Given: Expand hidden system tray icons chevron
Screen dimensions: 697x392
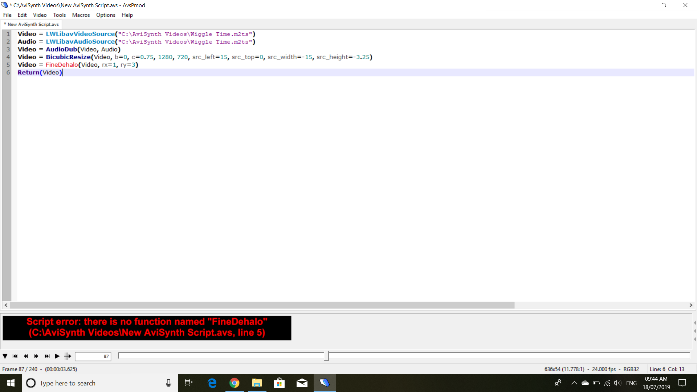Looking at the screenshot, I should [574, 383].
